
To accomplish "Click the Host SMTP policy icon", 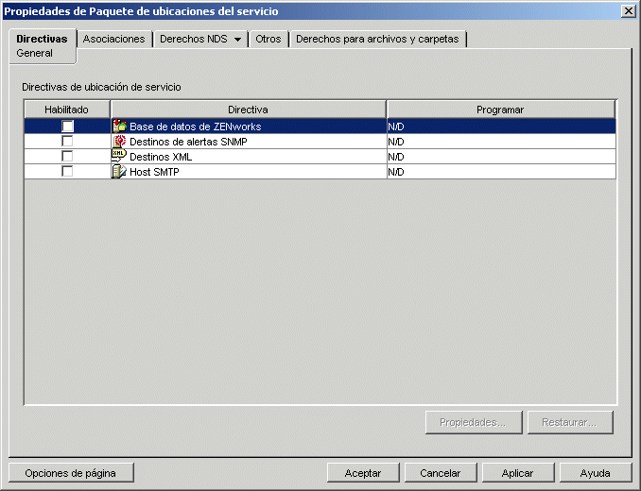I will click(x=119, y=172).
